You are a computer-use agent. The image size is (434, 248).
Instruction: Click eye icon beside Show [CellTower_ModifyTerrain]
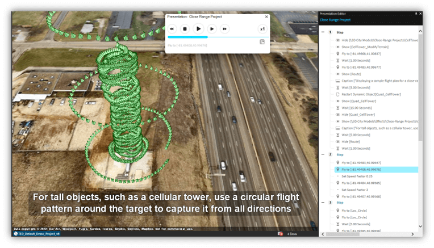tap(338, 47)
